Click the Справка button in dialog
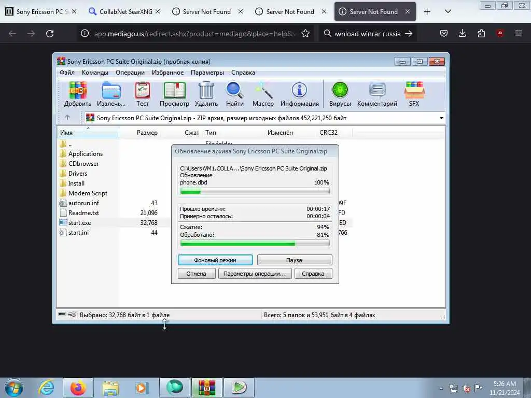531x398 pixels. tap(313, 274)
